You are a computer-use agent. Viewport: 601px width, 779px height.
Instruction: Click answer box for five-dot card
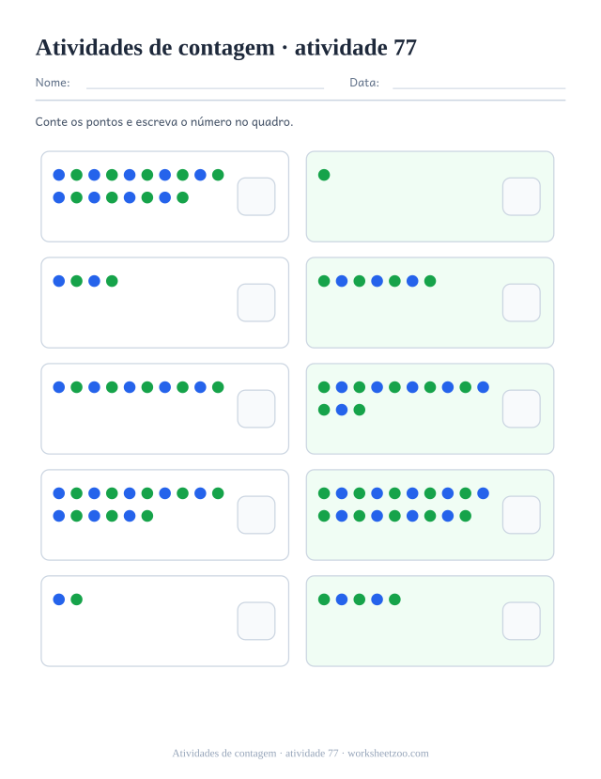coord(521,621)
